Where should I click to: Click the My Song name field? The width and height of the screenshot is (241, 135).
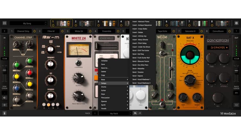pyautogui.click(x=28, y=23)
